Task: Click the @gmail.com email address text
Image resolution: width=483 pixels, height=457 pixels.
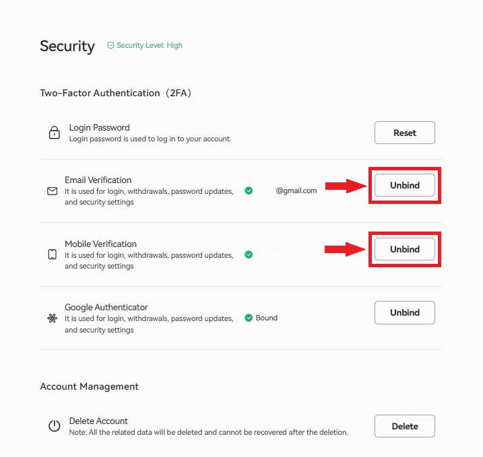Action: point(296,191)
